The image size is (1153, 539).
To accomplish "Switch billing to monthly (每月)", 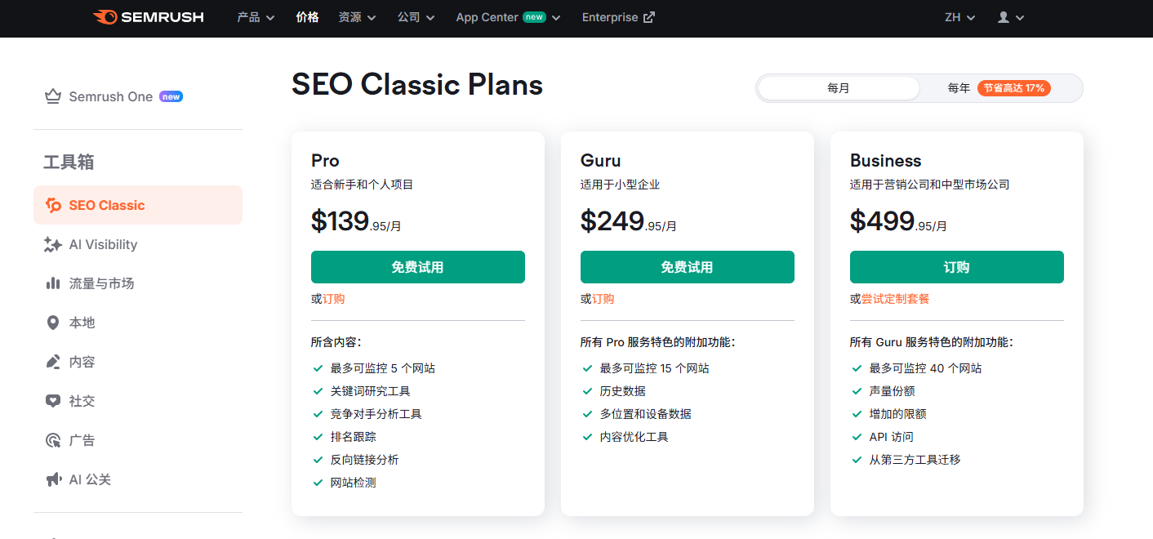I will pyautogui.click(x=839, y=88).
